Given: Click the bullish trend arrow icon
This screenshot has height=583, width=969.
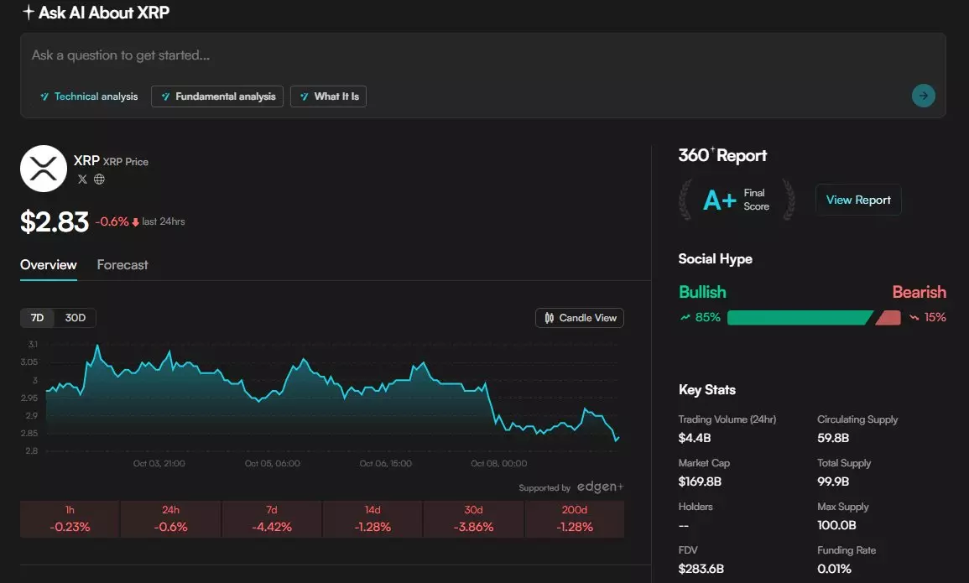Looking at the screenshot, I should coord(685,317).
